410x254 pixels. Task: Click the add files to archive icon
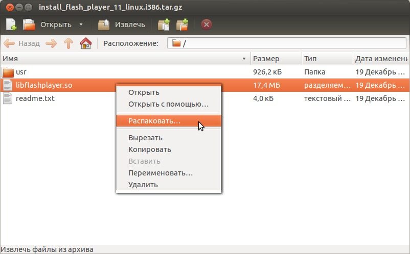click(164, 24)
